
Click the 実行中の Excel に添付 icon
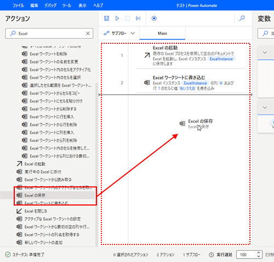click(19, 172)
